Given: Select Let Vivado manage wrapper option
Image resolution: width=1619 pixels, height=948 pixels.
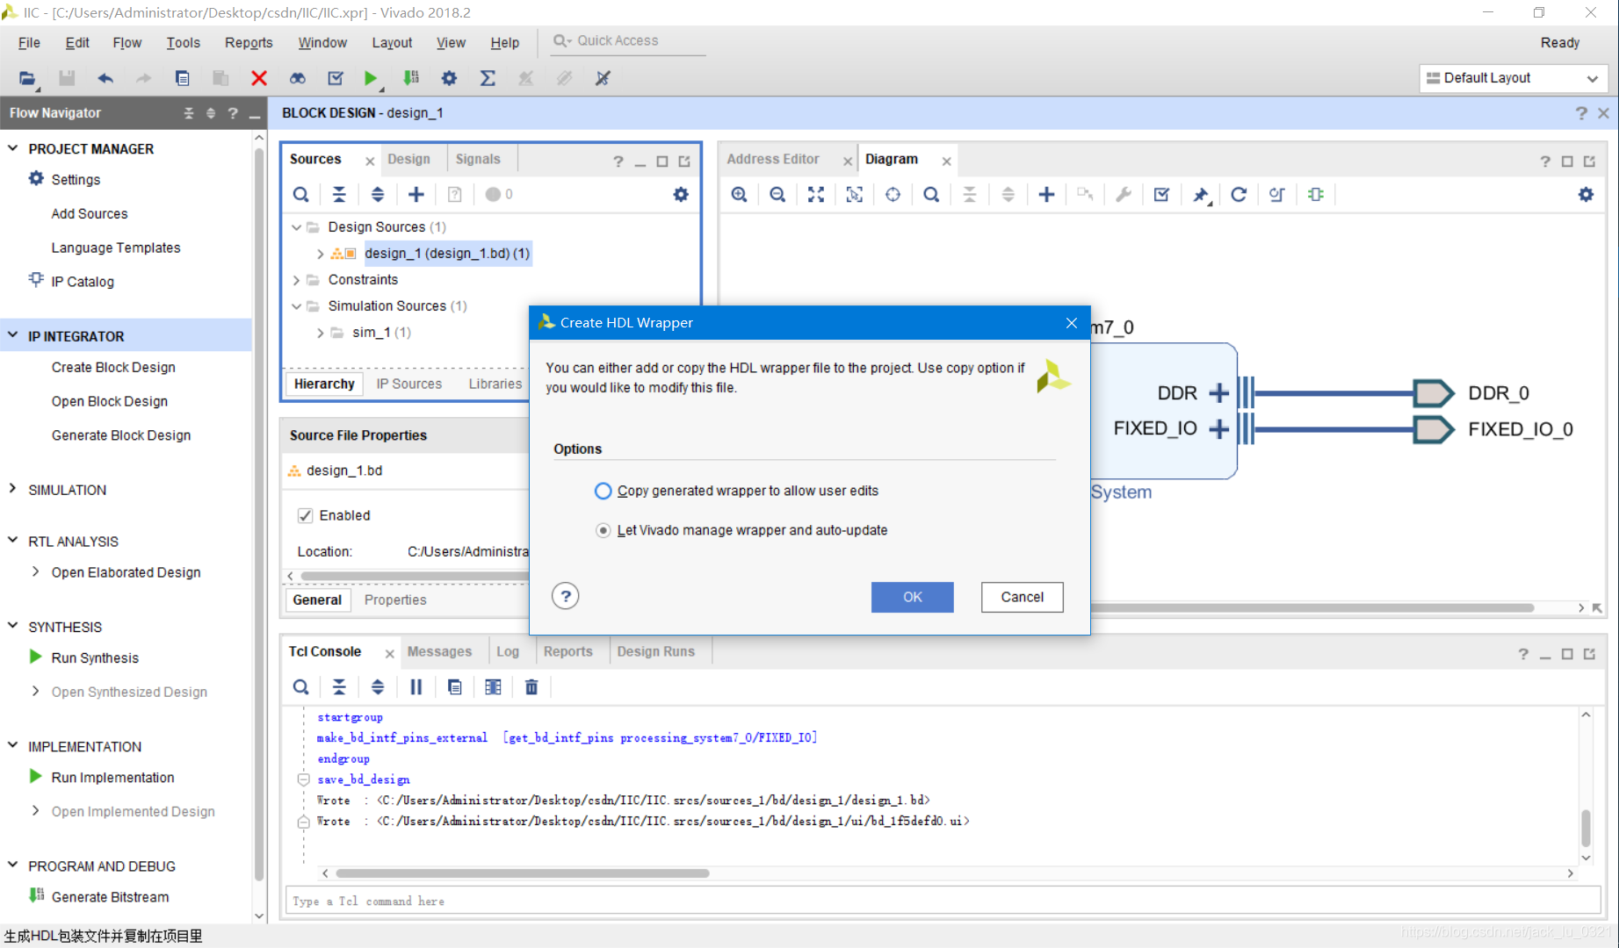Looking at the screenshot, I should click(x=603, y=530).
